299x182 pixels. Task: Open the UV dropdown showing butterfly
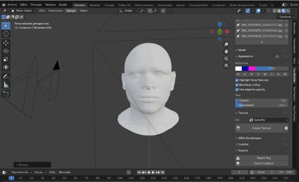(x=268, y=120)
